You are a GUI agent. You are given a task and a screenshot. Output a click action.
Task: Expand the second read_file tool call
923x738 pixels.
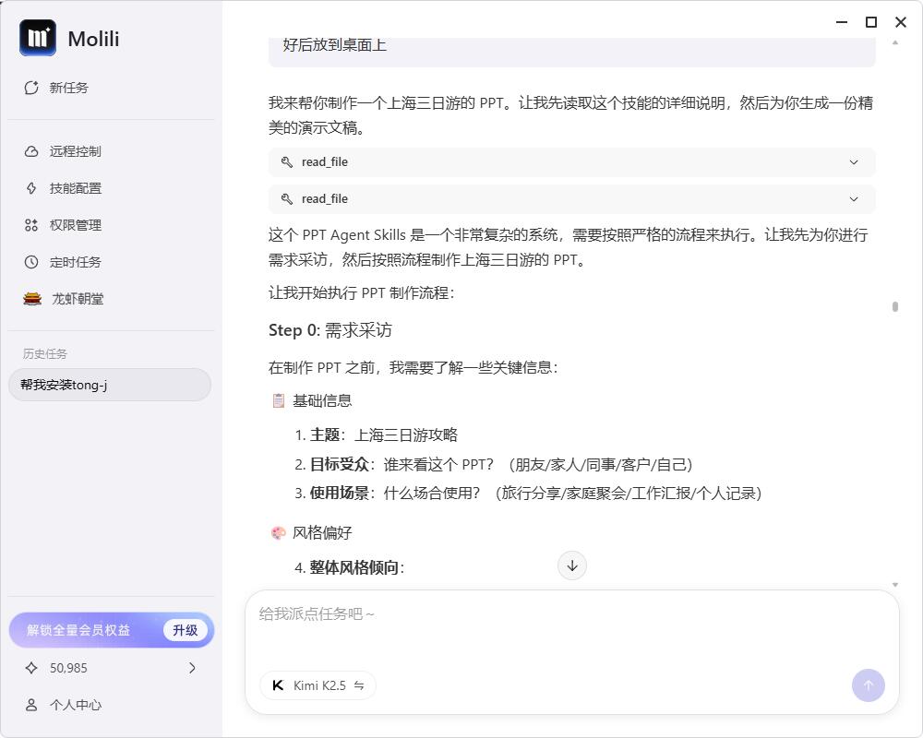point(571,199)
